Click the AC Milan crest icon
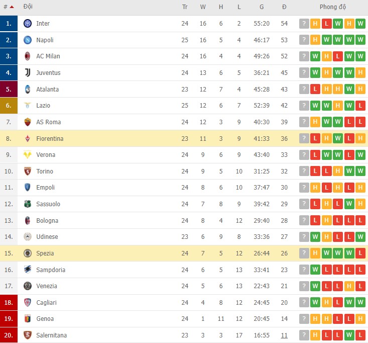The width and height of the screenshot is (368, 343). (x=28, y=56)
